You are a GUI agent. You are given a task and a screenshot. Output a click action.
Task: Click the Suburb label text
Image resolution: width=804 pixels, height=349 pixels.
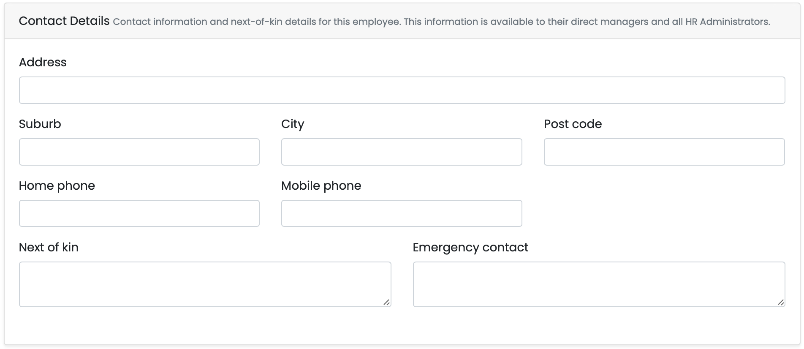(40, 124)
